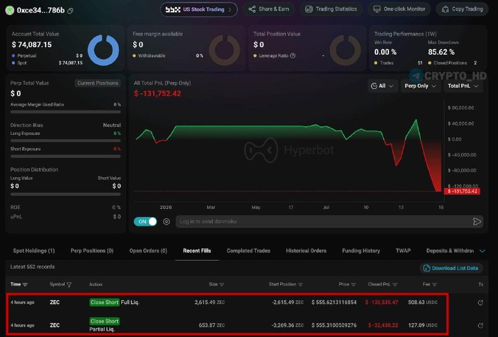
Task: Click size value 653.87 ZEC
Action: pos(212,325)
